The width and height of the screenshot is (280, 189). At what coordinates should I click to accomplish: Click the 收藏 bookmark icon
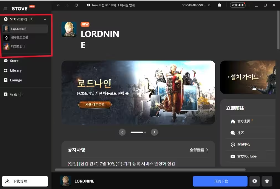click(6, 95)
